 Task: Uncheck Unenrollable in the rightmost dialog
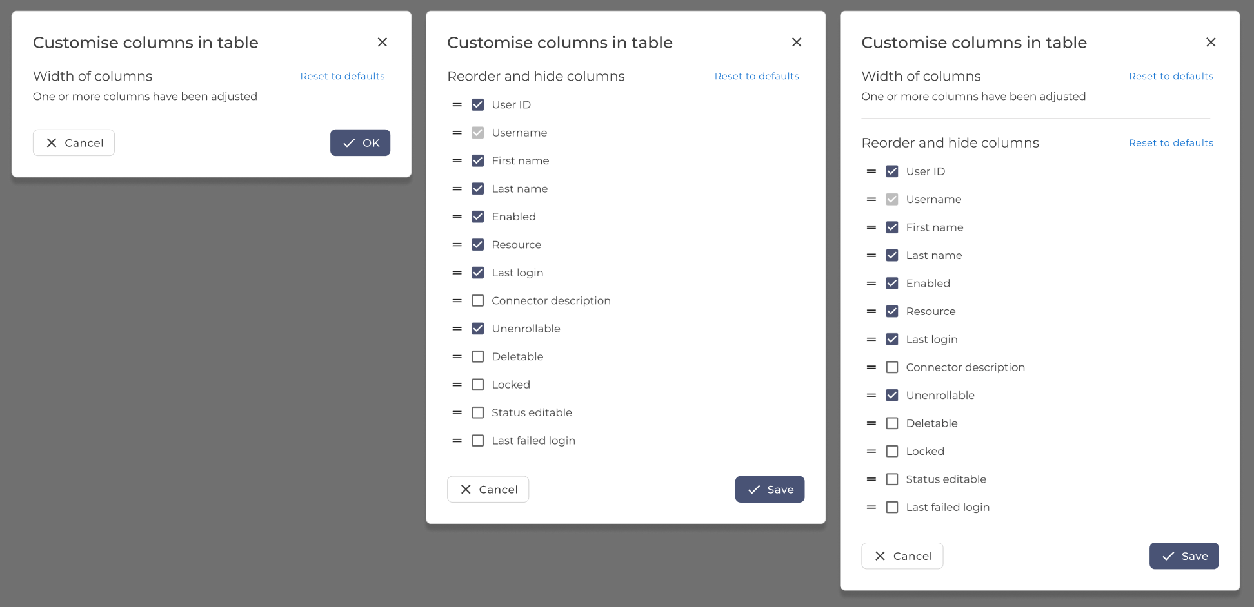[892, 395]
